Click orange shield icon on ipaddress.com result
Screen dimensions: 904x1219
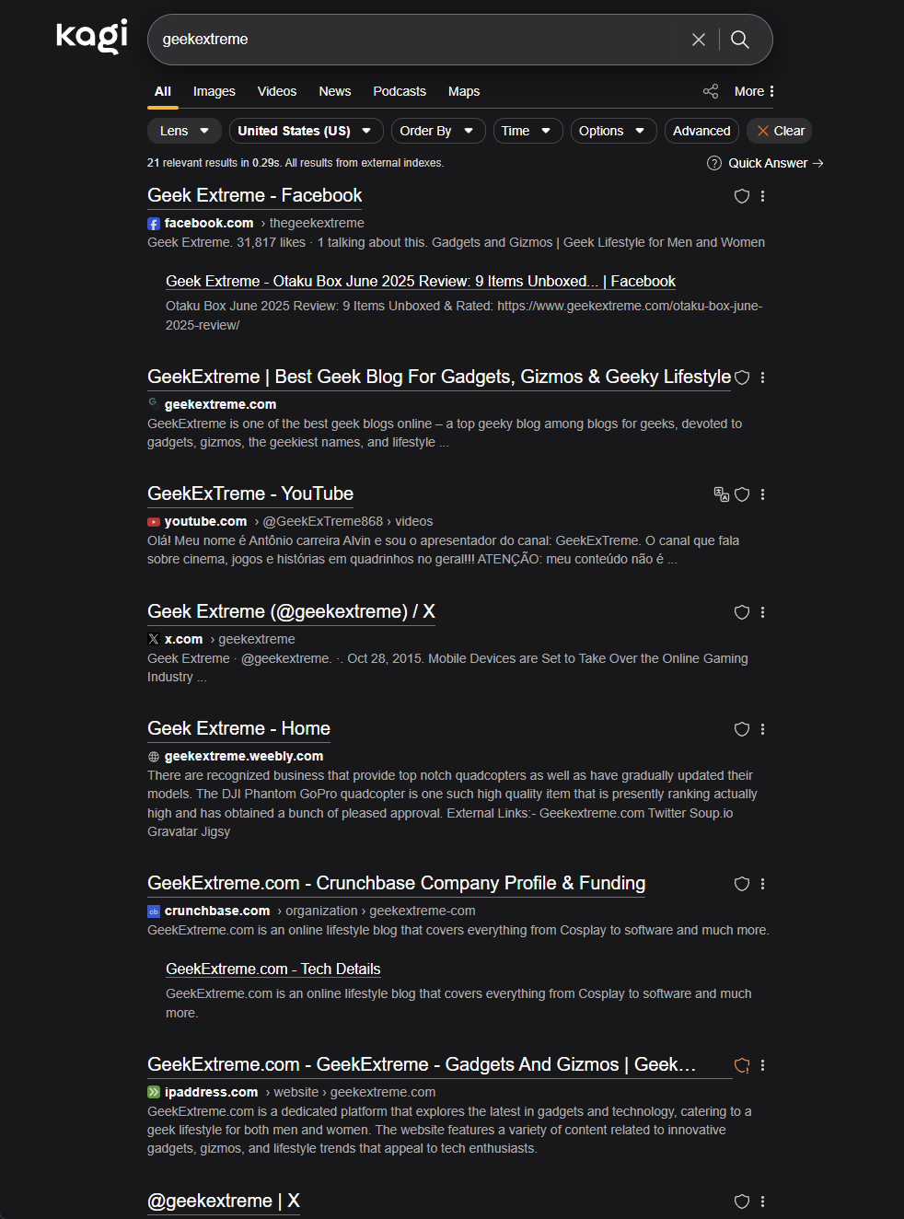pyautogui.click(x=742, y=1065)
